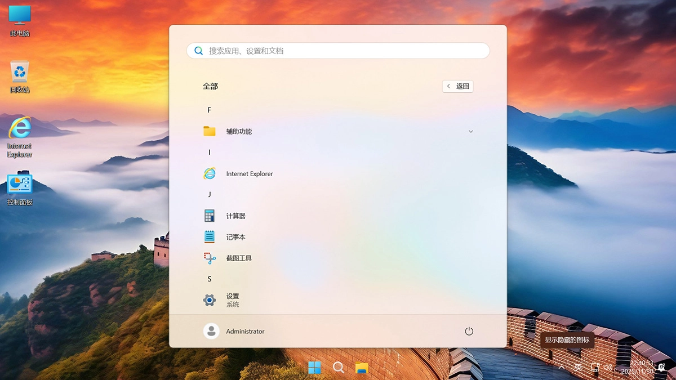Show hidden tray icons via the chevron
This screenshot has width=676, height=380.
point(562,368)
